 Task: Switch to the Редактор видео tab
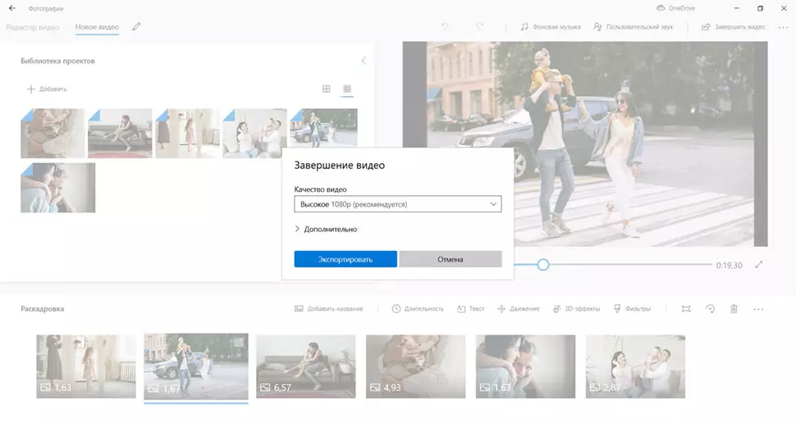point(33,27)
